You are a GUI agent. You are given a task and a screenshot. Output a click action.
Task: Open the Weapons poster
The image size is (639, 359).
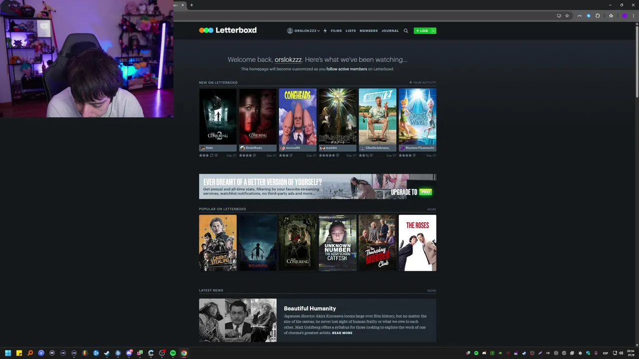click(x=258, y=243)
